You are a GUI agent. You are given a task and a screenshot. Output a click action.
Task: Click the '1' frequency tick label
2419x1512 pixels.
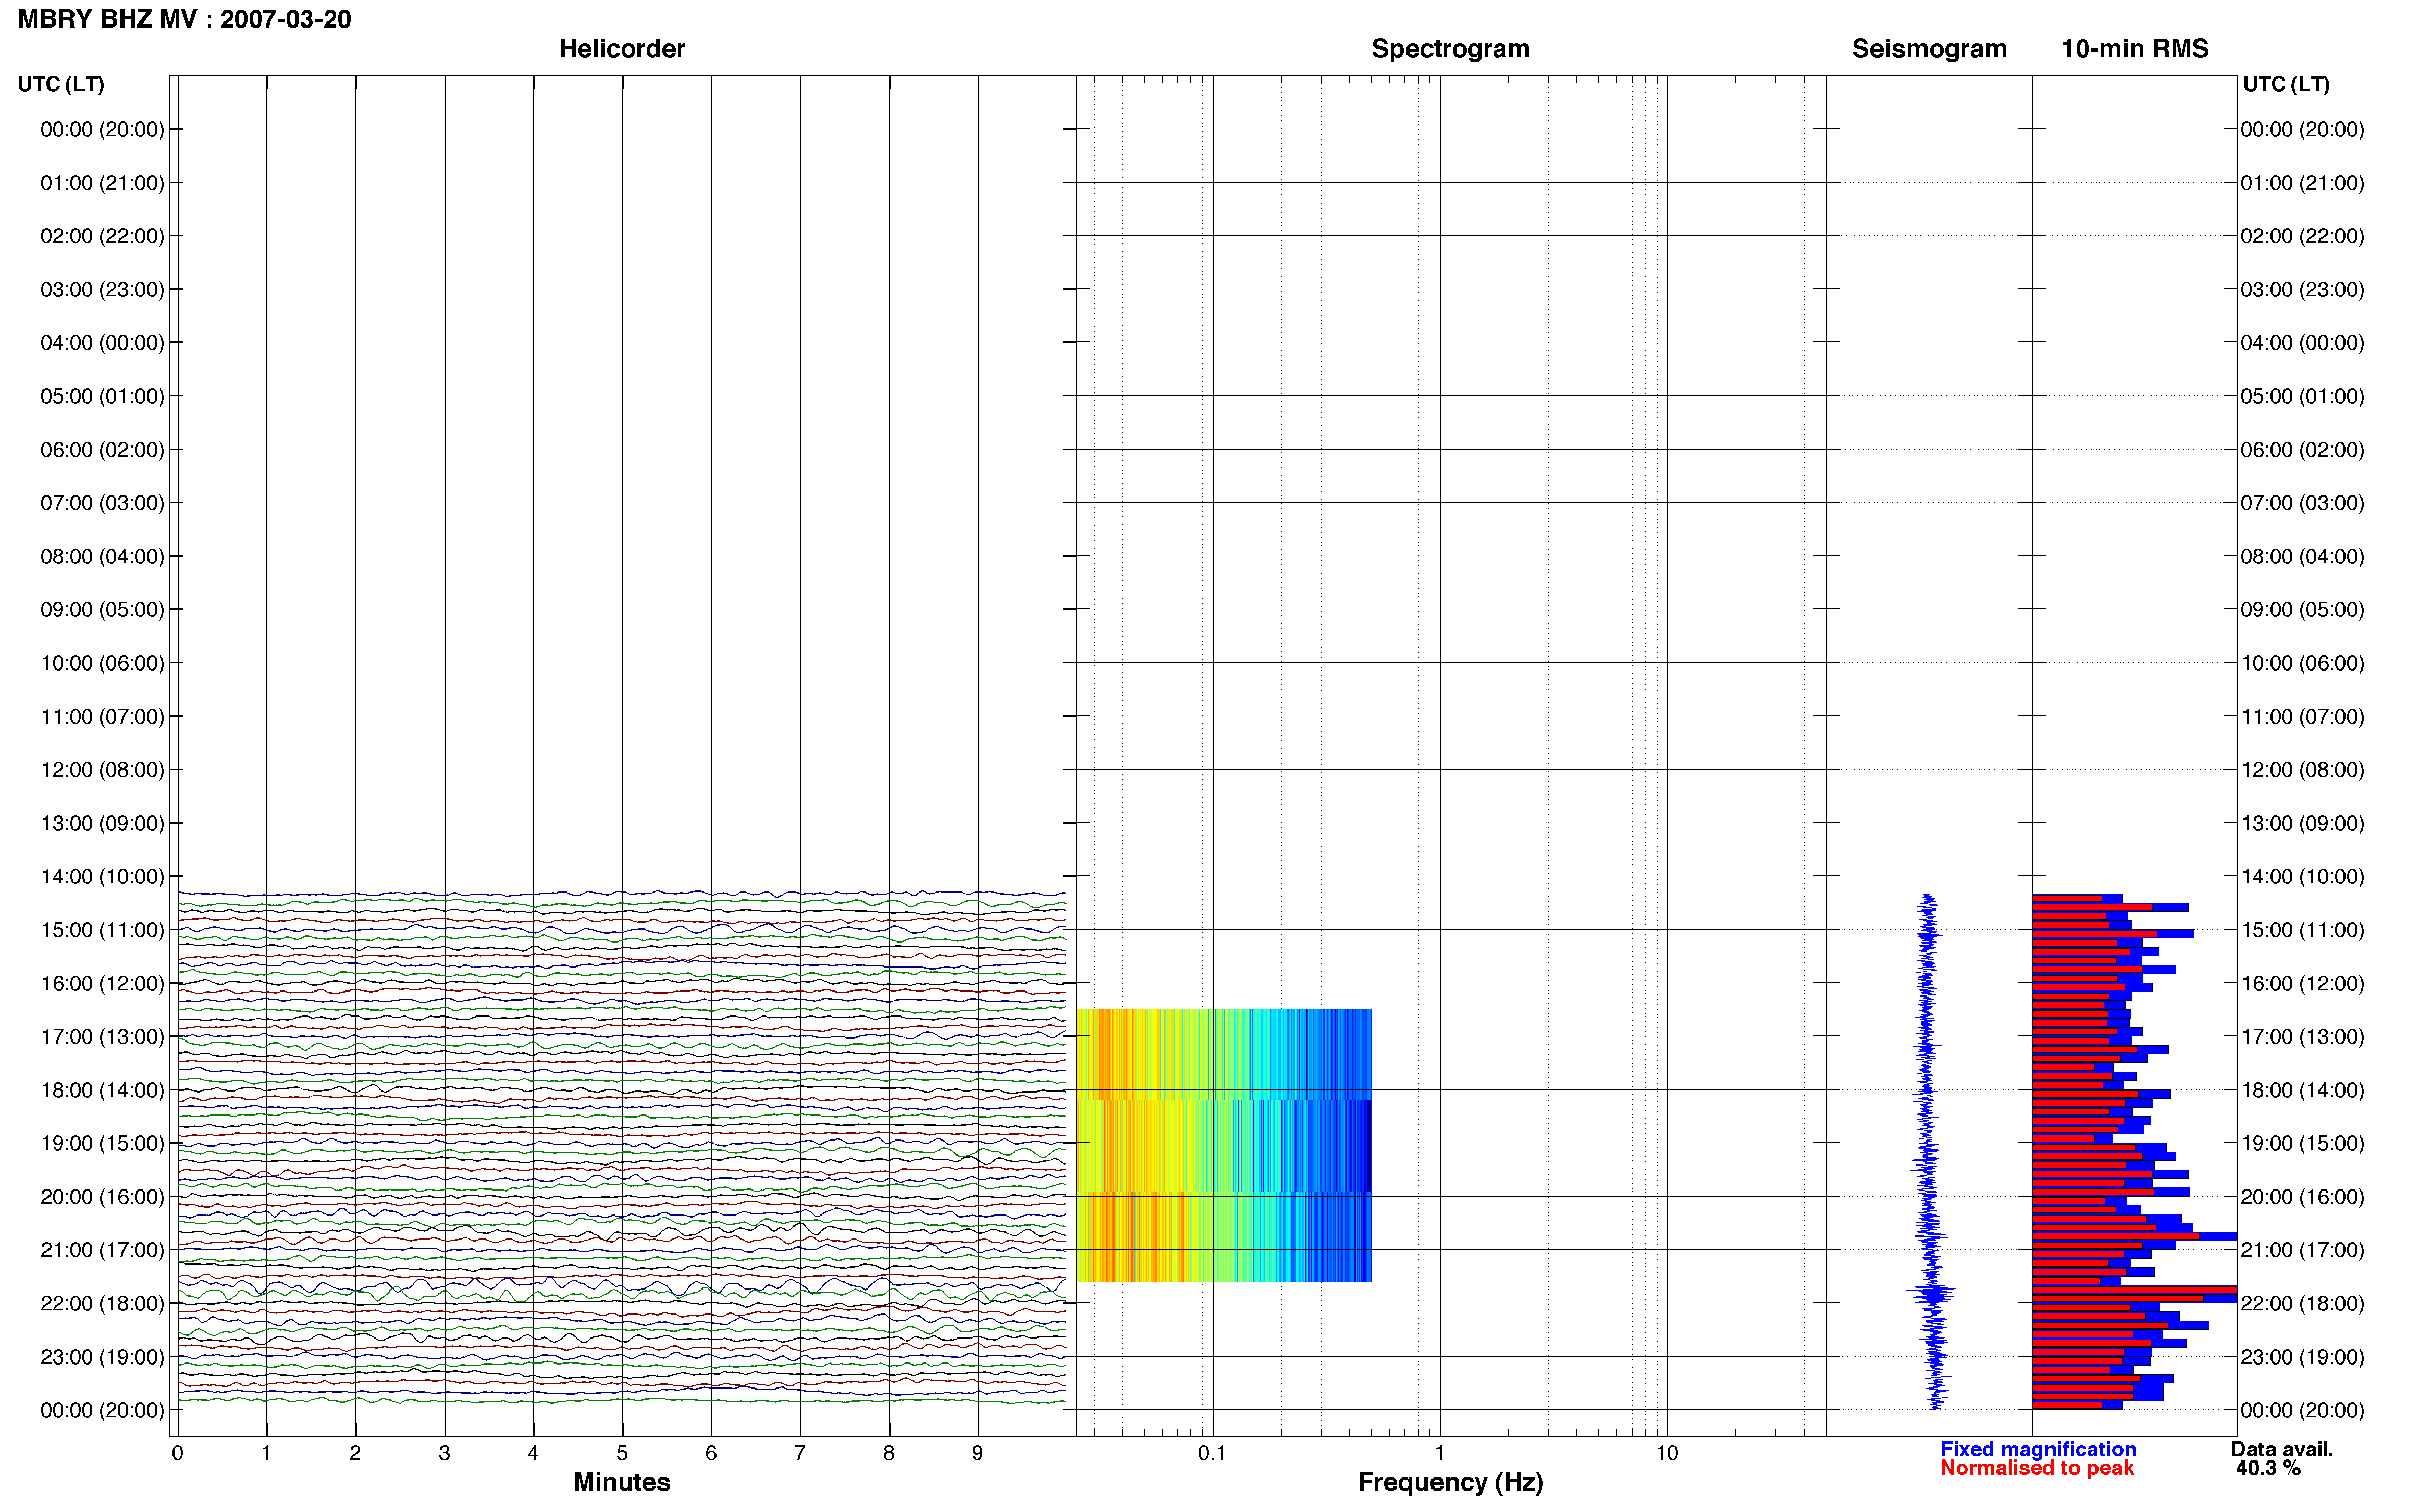(1439, 1453)
